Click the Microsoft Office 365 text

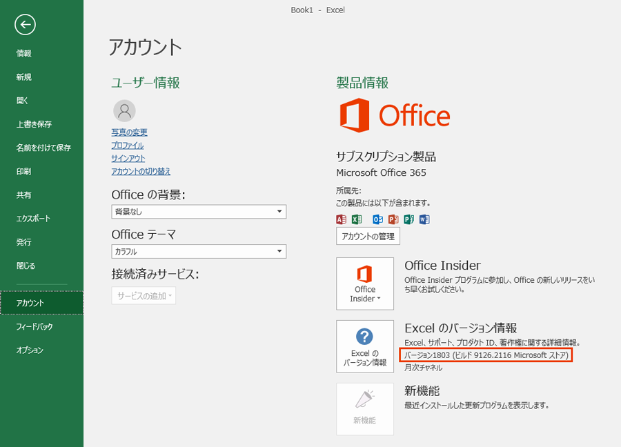[x=381, y=172]
